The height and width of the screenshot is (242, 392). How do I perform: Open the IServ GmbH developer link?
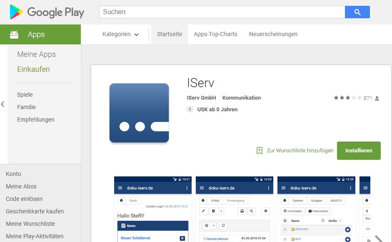click(202, 98)
